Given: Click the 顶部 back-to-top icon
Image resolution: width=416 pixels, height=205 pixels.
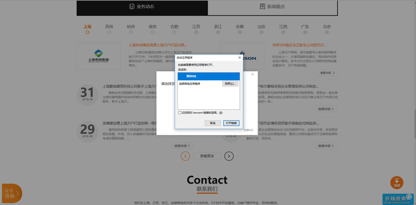Looking at the screenshot, I should click(x=397, y=183).
